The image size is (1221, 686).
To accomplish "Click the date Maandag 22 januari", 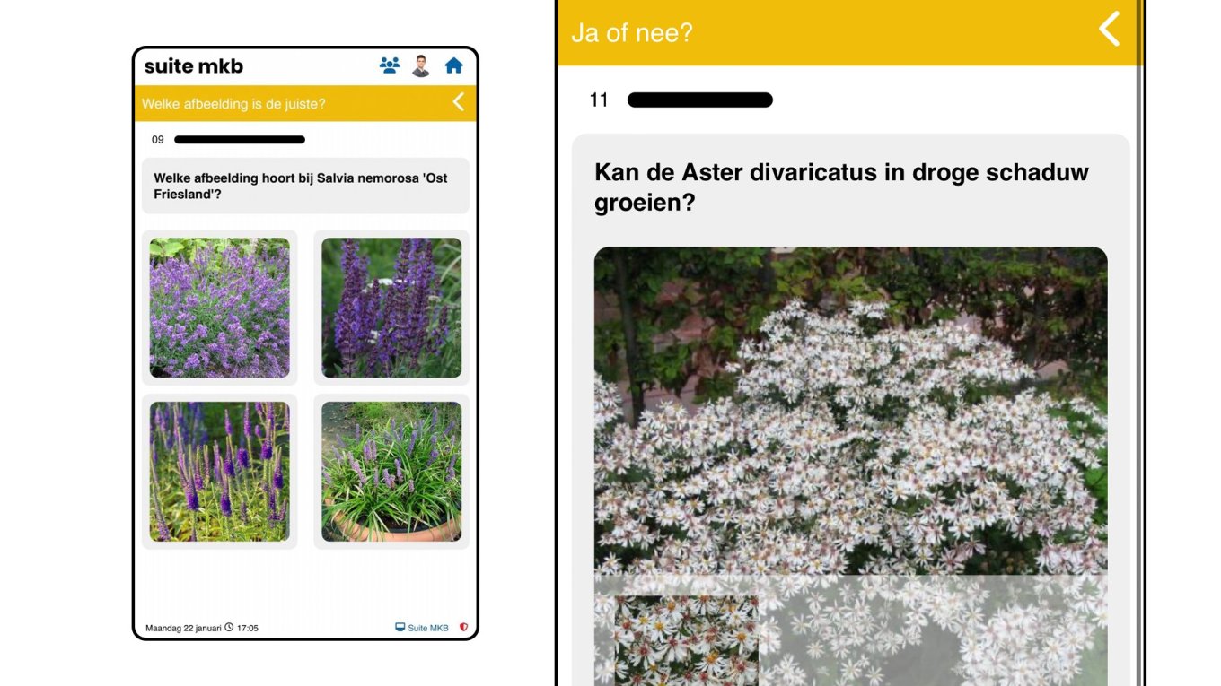I will click(182, 628).
